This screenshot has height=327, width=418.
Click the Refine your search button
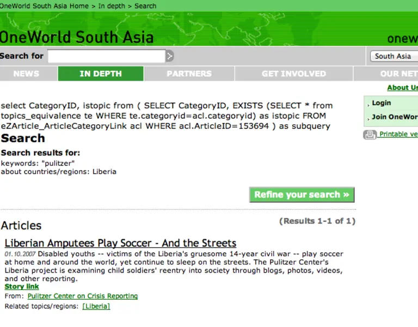[x=302, y=195]
